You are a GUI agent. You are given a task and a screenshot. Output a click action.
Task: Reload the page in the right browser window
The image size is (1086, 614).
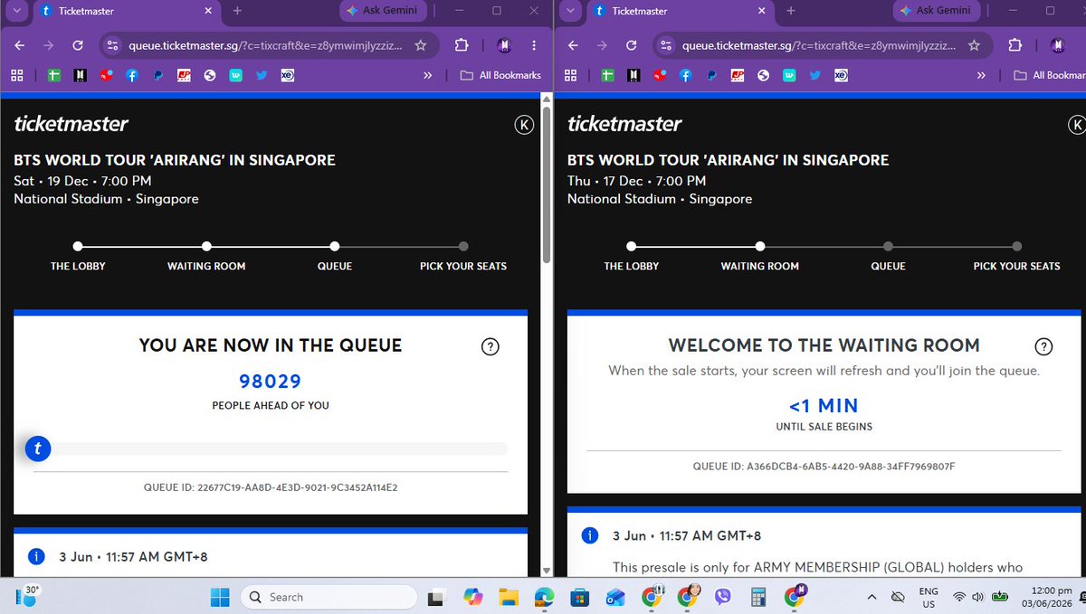632,45
